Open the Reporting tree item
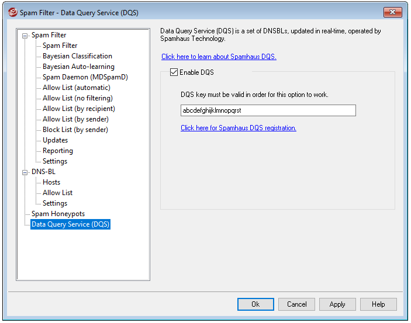 57,151
